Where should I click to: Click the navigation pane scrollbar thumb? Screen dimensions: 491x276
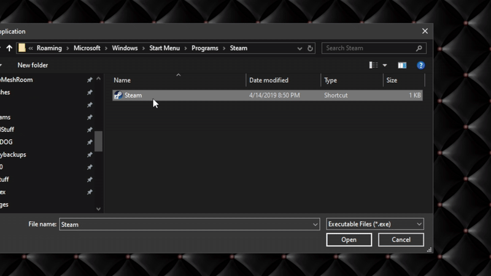pos(98,141)
